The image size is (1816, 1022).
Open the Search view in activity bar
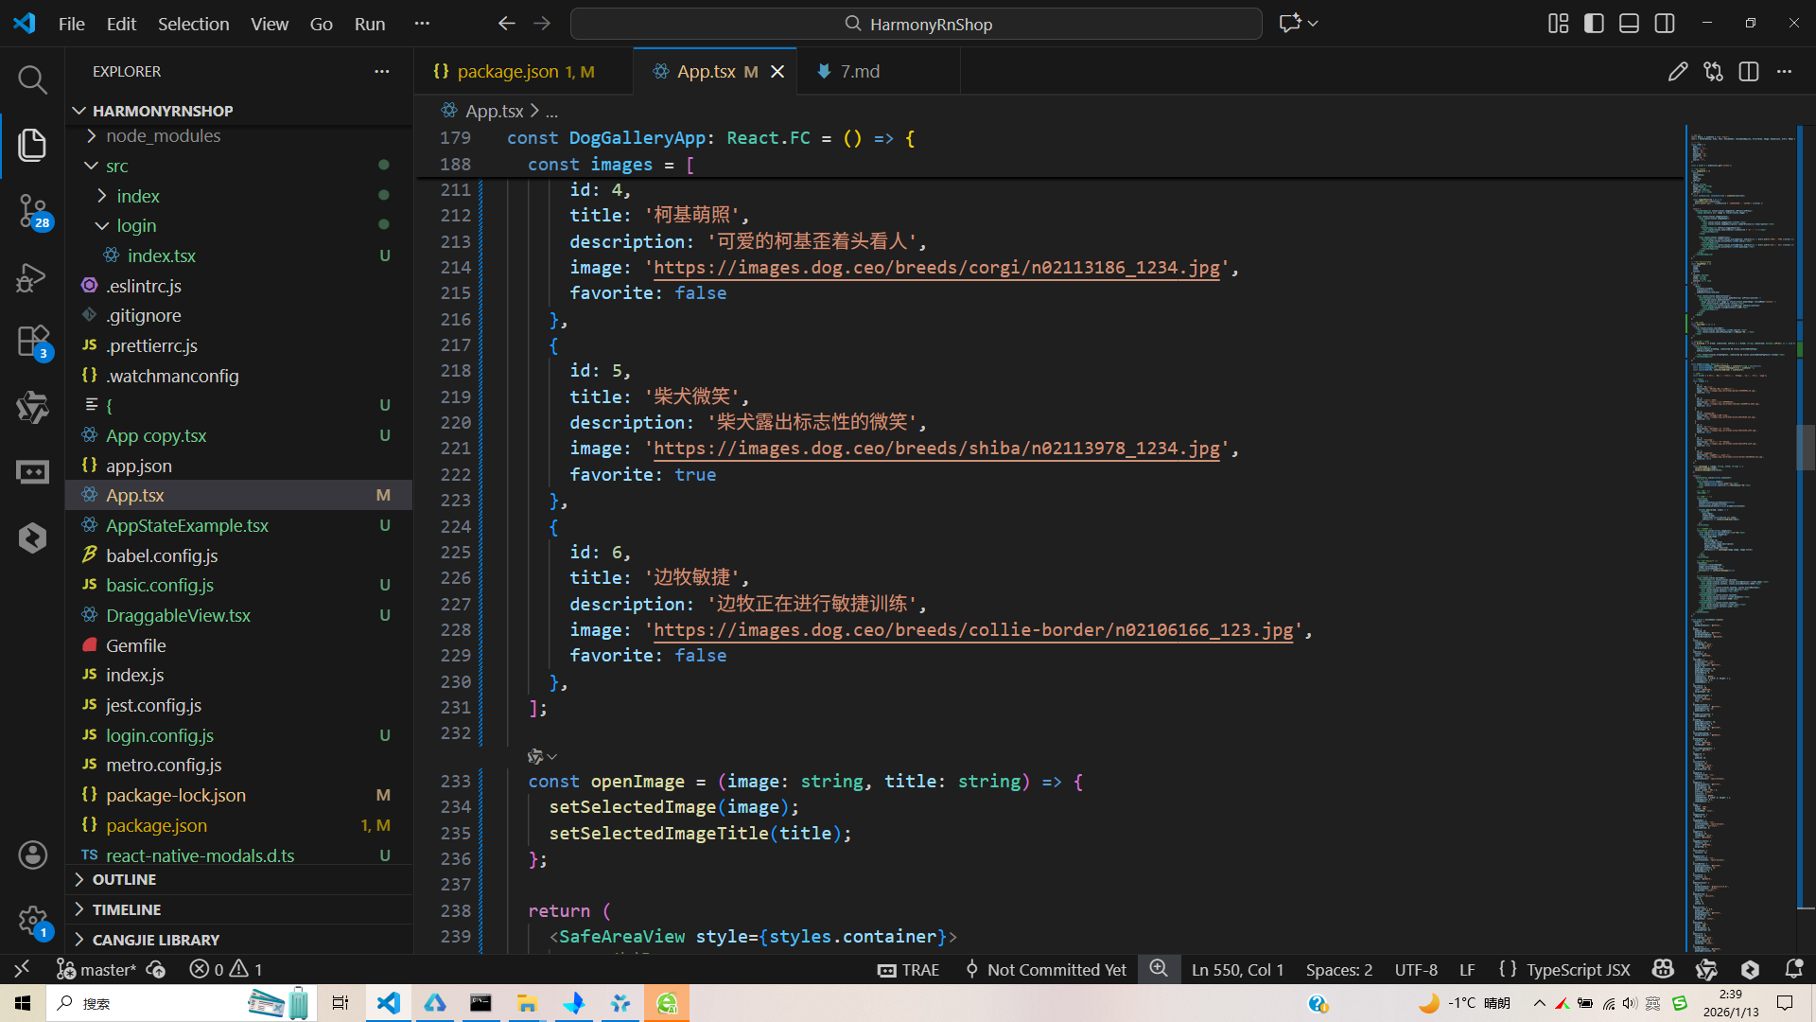click(x=32, y=80)
